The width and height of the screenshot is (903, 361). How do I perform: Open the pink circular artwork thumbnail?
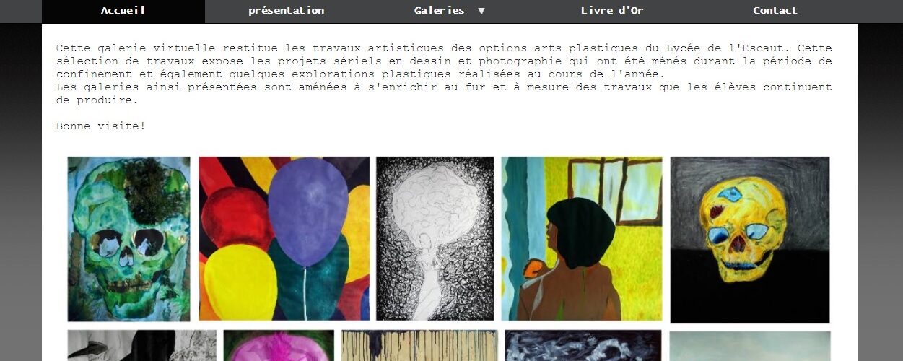279,346
